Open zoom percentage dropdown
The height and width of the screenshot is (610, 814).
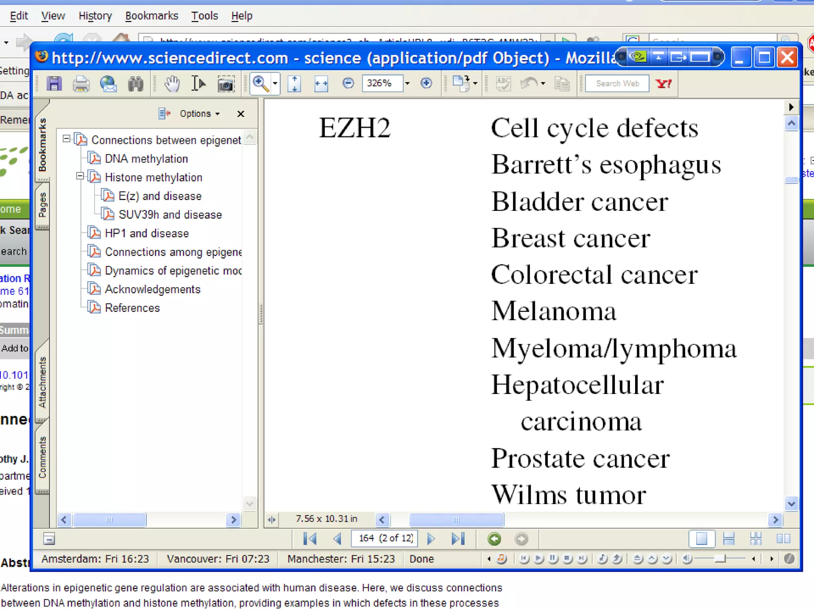[407, 83]
